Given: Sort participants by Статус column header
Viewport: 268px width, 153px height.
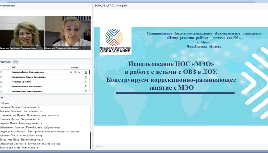Looking at the screenshot, I should point(75,67).
